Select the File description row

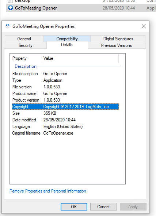[65, 74]
